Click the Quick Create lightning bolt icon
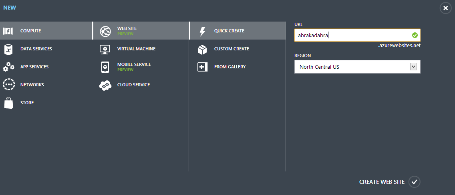455x195 pixels. [203, 31]
